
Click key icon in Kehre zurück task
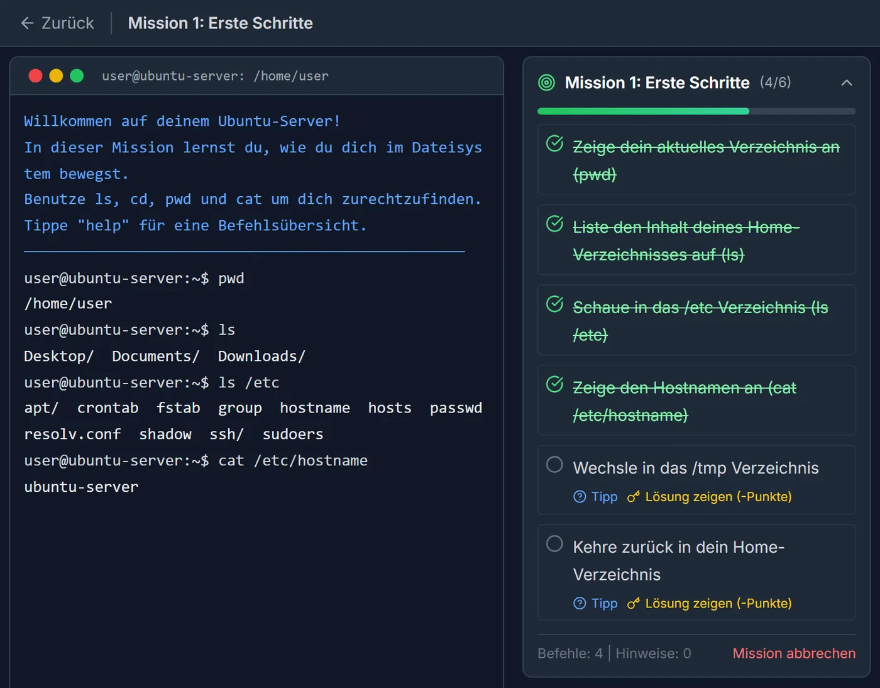[x=634, y=603]
